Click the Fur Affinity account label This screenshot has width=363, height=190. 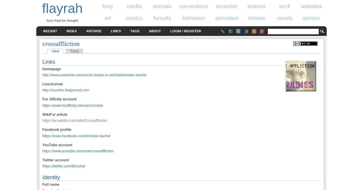59,99
